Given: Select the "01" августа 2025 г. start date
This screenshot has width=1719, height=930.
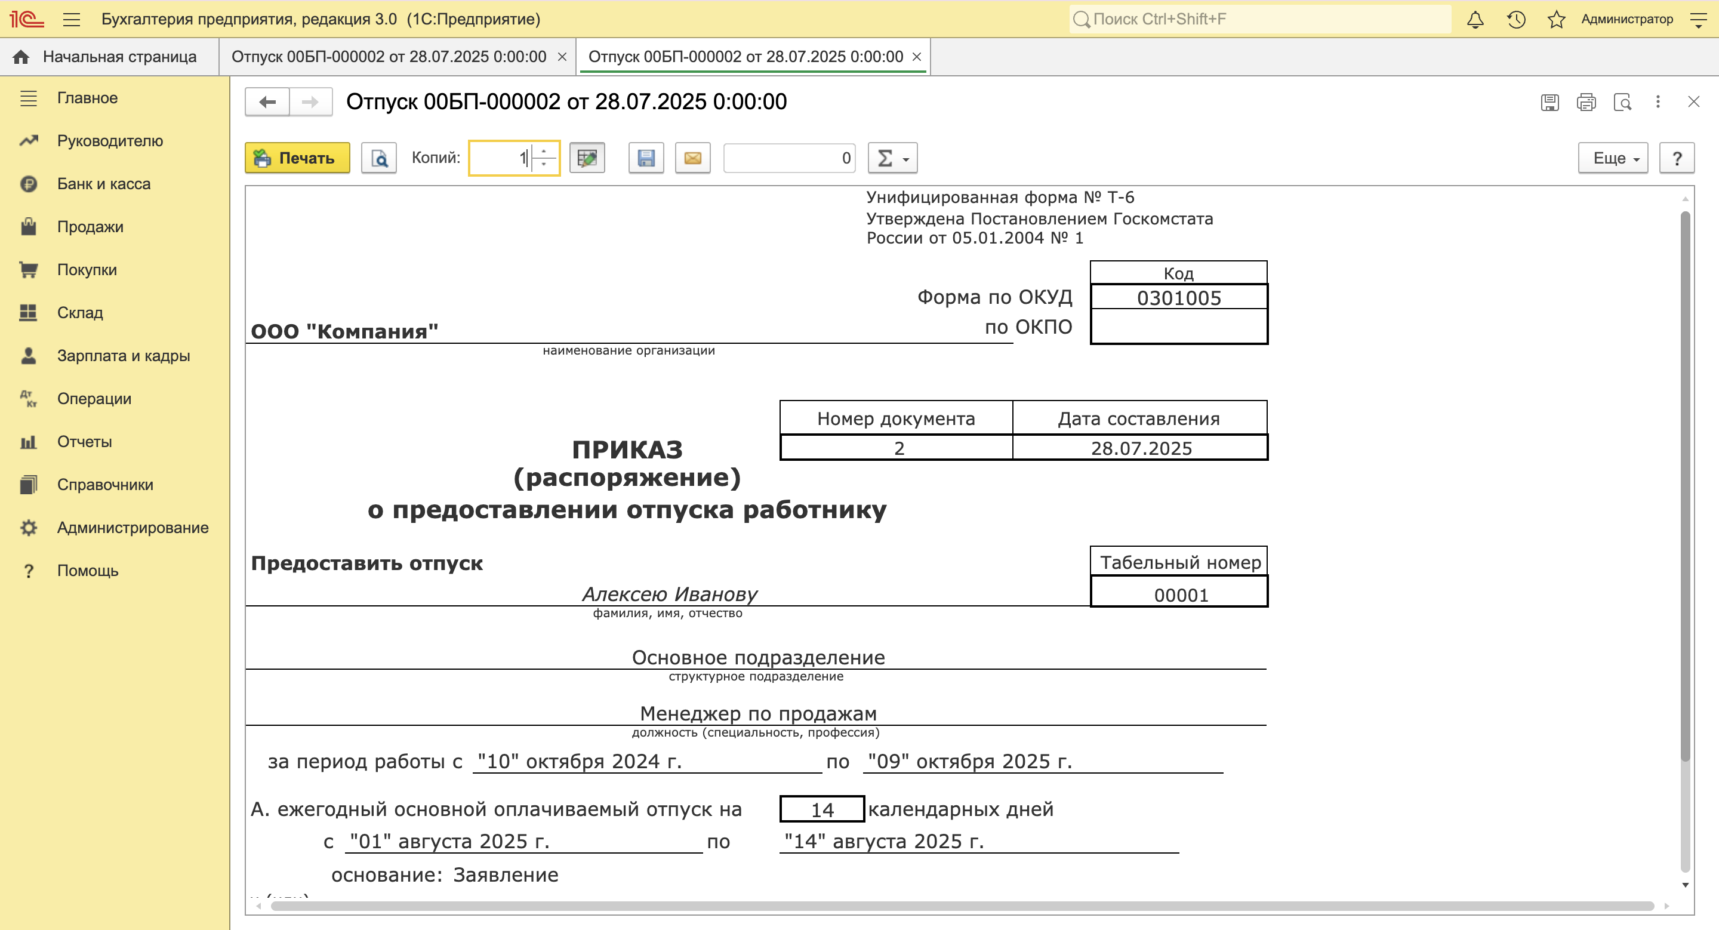Looking at the screenshot, I should point(450,842).
